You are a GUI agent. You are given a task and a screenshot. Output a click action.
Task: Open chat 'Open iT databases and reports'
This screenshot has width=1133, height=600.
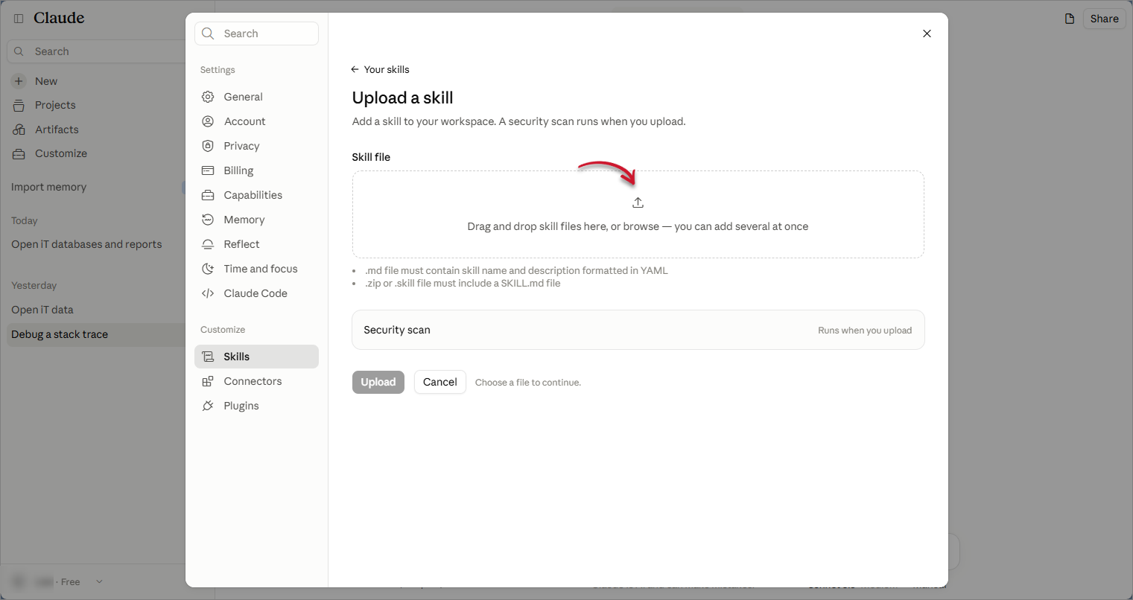[x=86, y=244]
